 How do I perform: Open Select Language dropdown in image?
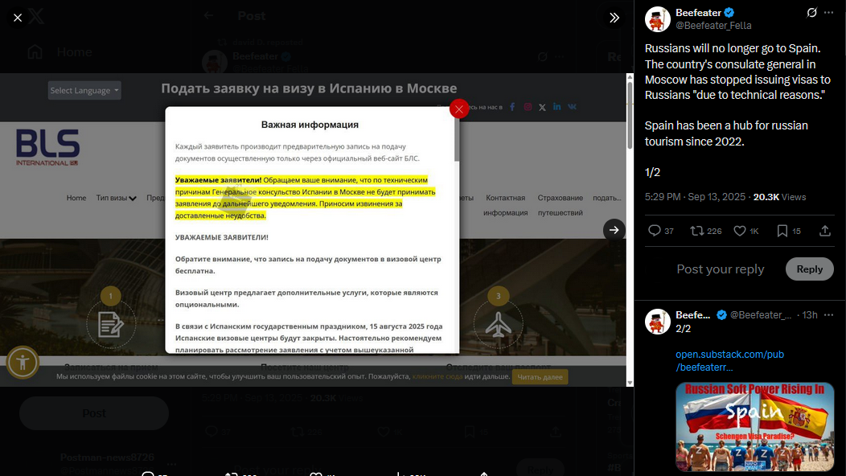(84, 90)
